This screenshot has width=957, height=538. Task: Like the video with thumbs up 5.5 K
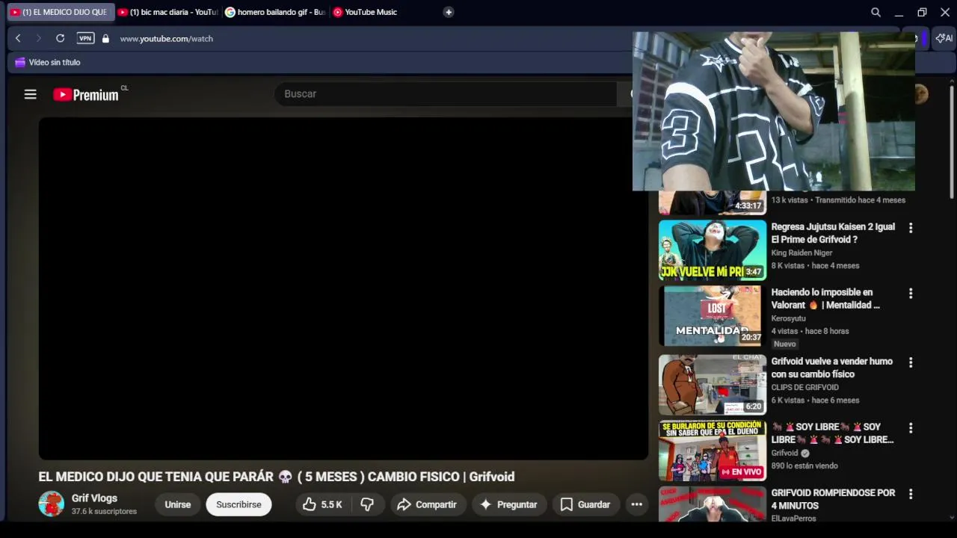tap(322, 504)
